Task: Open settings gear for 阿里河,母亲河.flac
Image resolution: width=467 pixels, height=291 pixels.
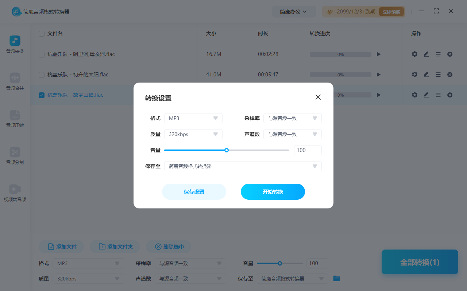Action: click(414, 54)
